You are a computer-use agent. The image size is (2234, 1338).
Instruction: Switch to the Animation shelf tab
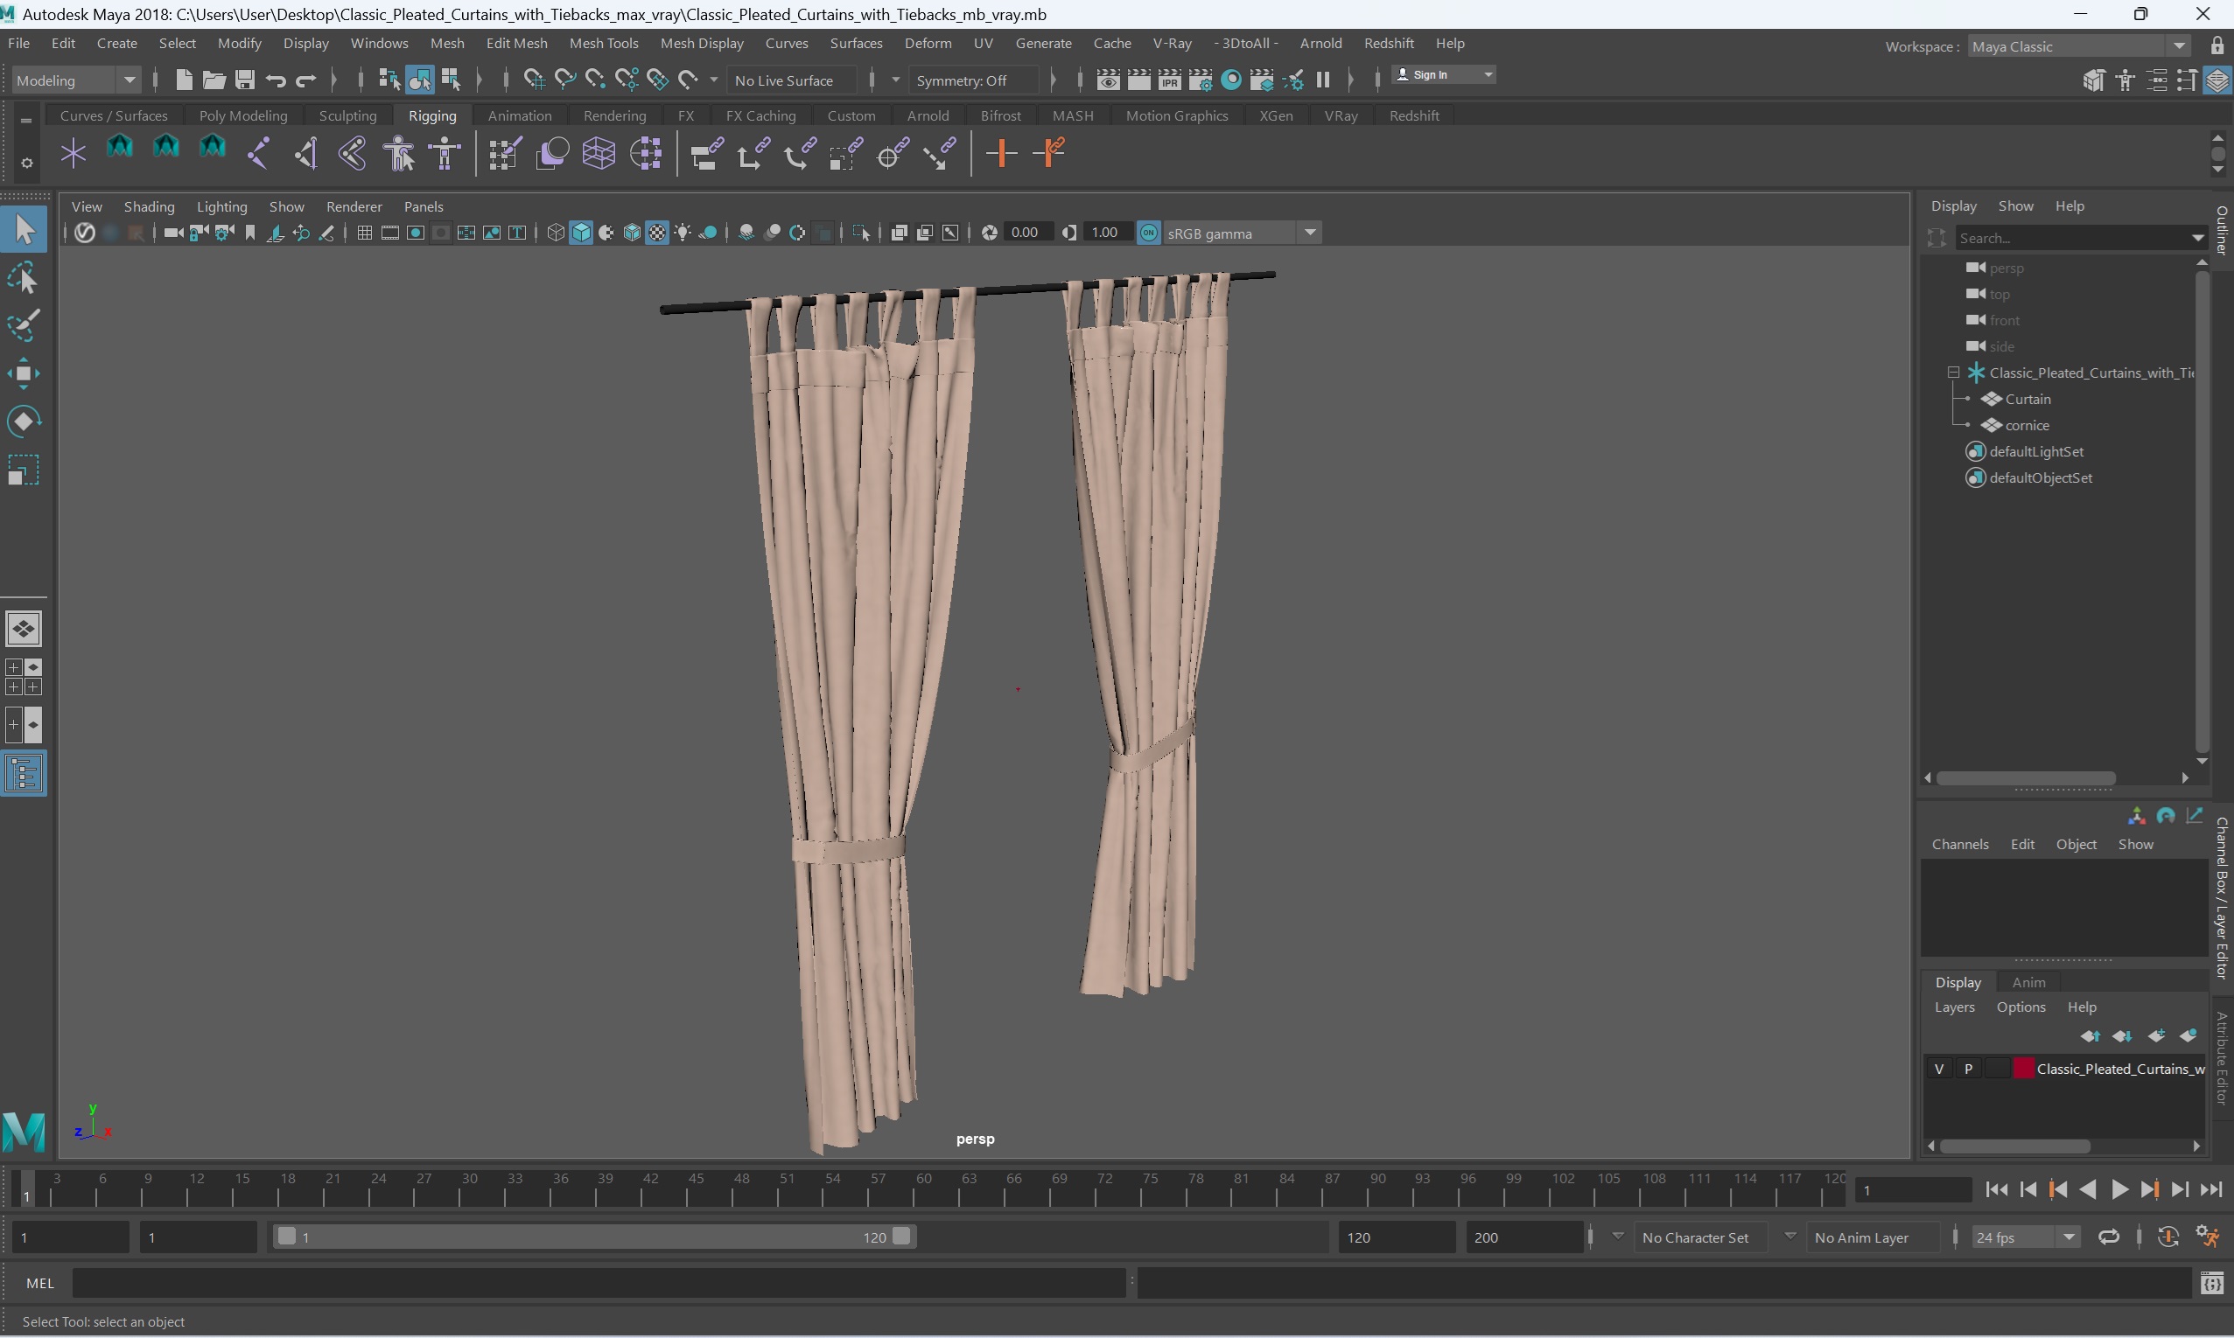point(519,115)
